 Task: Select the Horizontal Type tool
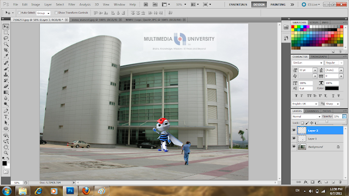coord(6,117)
